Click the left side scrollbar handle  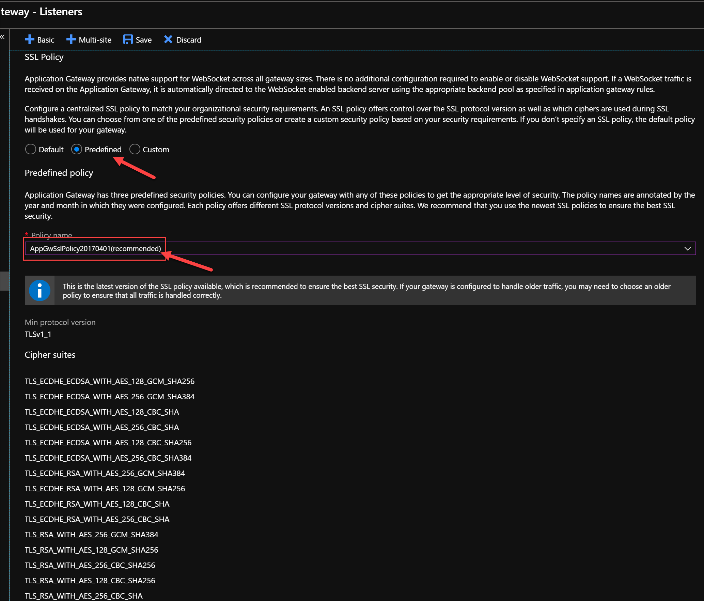[4, 281]
